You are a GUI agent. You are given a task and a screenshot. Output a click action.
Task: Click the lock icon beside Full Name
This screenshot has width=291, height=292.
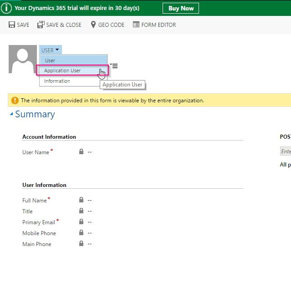[x=81, y=200]
